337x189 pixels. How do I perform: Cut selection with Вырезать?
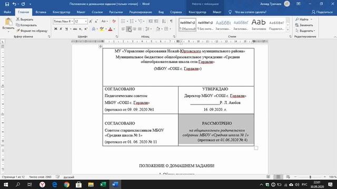(x=25, y=19)
